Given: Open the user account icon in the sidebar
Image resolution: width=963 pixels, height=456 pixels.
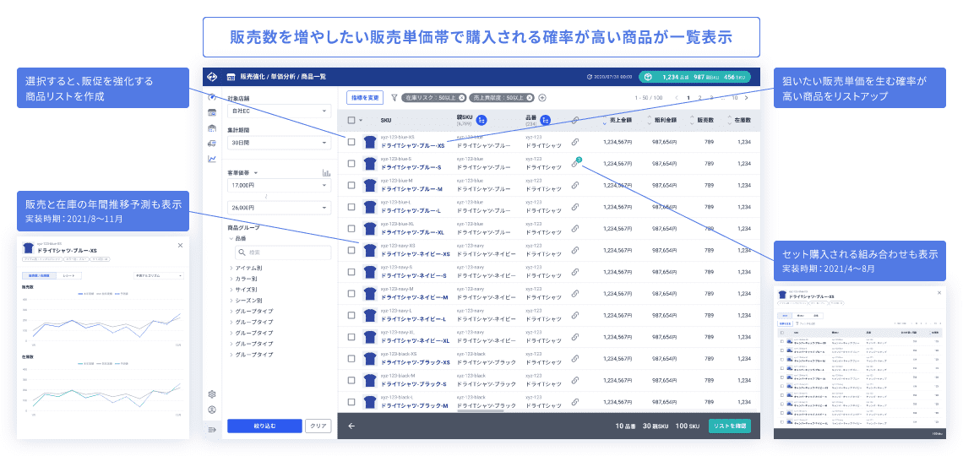Looking at the screenshot, I should coord(212,410).
